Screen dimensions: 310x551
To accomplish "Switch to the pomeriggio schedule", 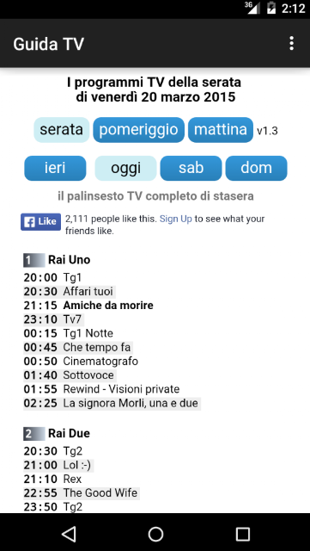I will point(138,130).
